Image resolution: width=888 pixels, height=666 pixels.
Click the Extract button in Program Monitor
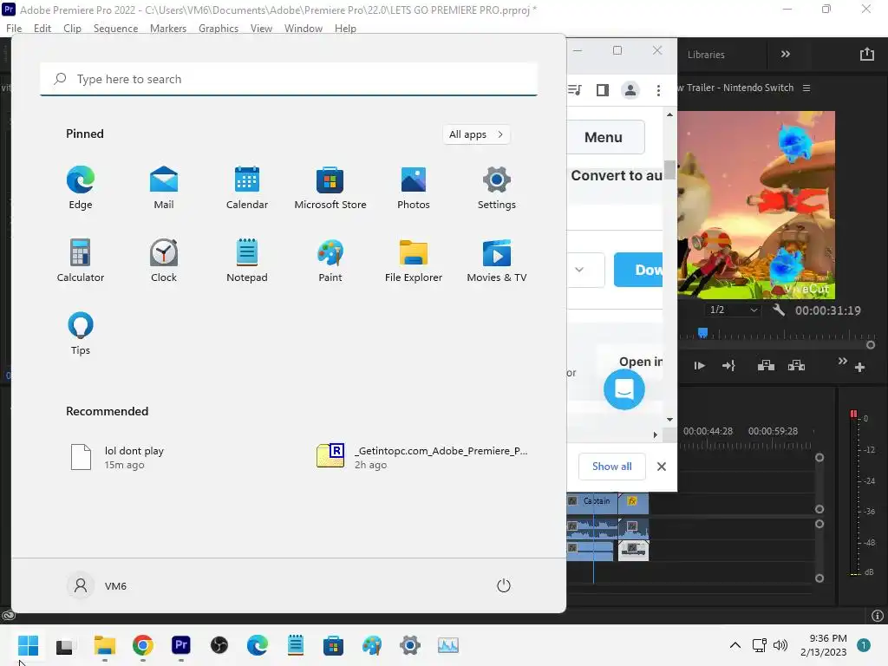tap(796, 365)
